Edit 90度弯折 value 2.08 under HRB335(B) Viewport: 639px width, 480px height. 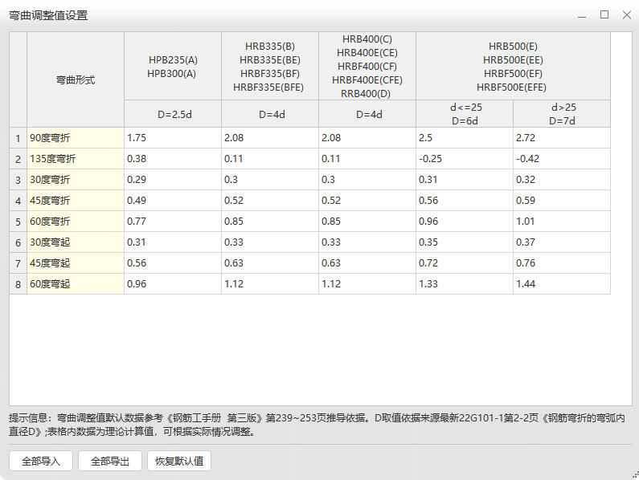pyautogui.click(x=270, y=137)
